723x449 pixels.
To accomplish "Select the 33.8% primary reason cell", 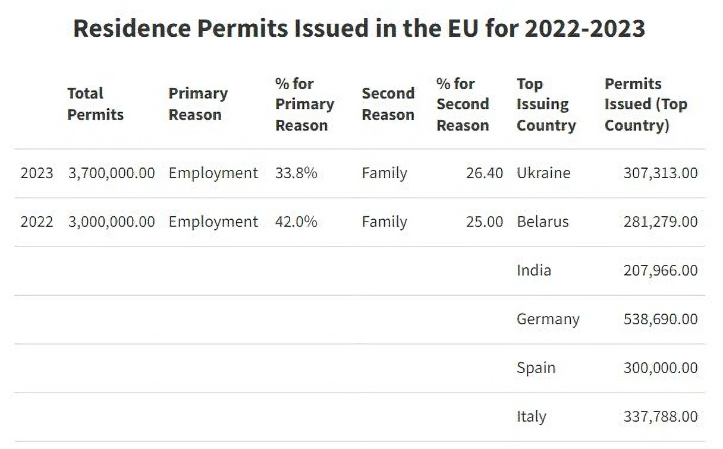I will tap(296, 173).
